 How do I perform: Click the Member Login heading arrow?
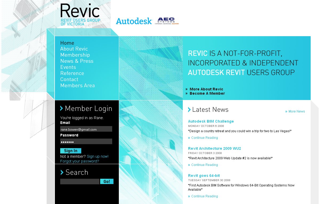pos(62,108)
